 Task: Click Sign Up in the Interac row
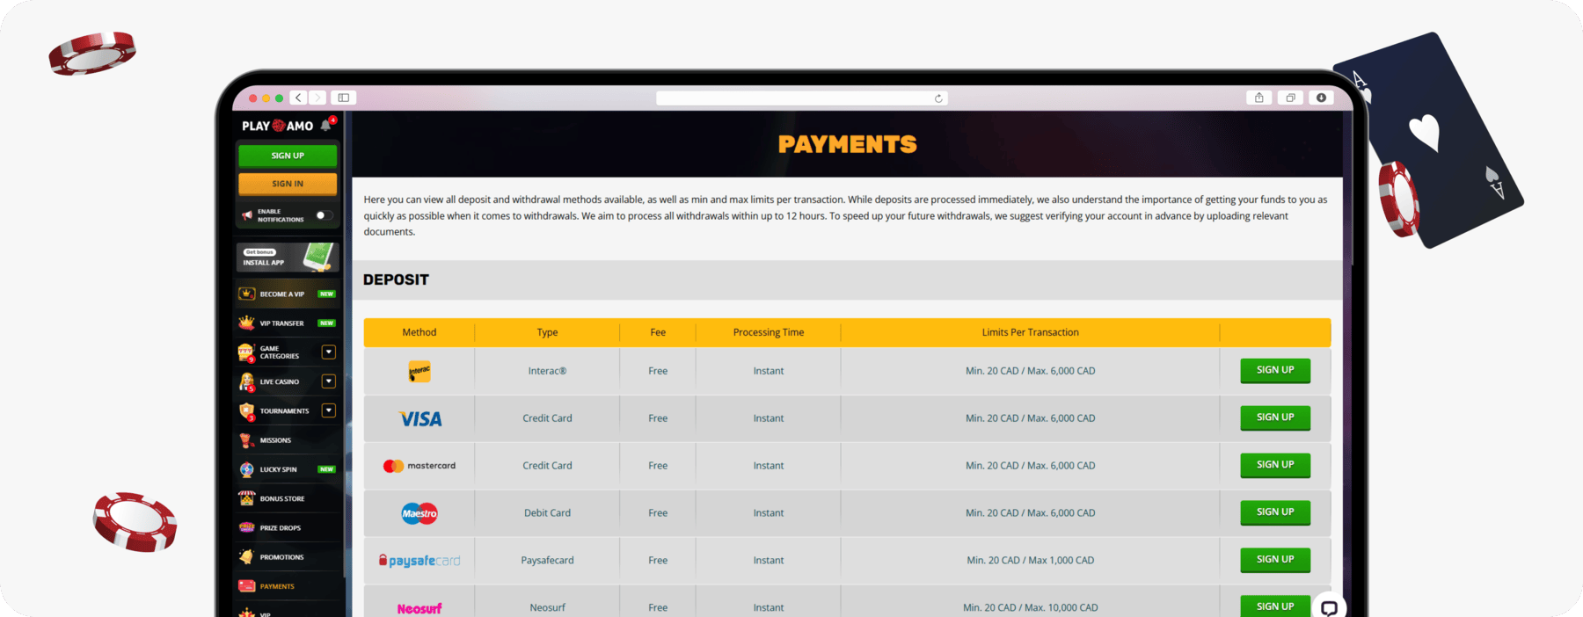click(x=1275, y=370)
